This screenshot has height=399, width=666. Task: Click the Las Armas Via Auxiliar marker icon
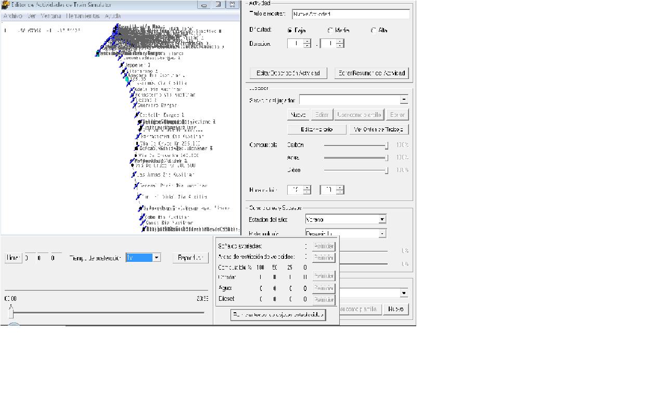click(x=134, y=175)
